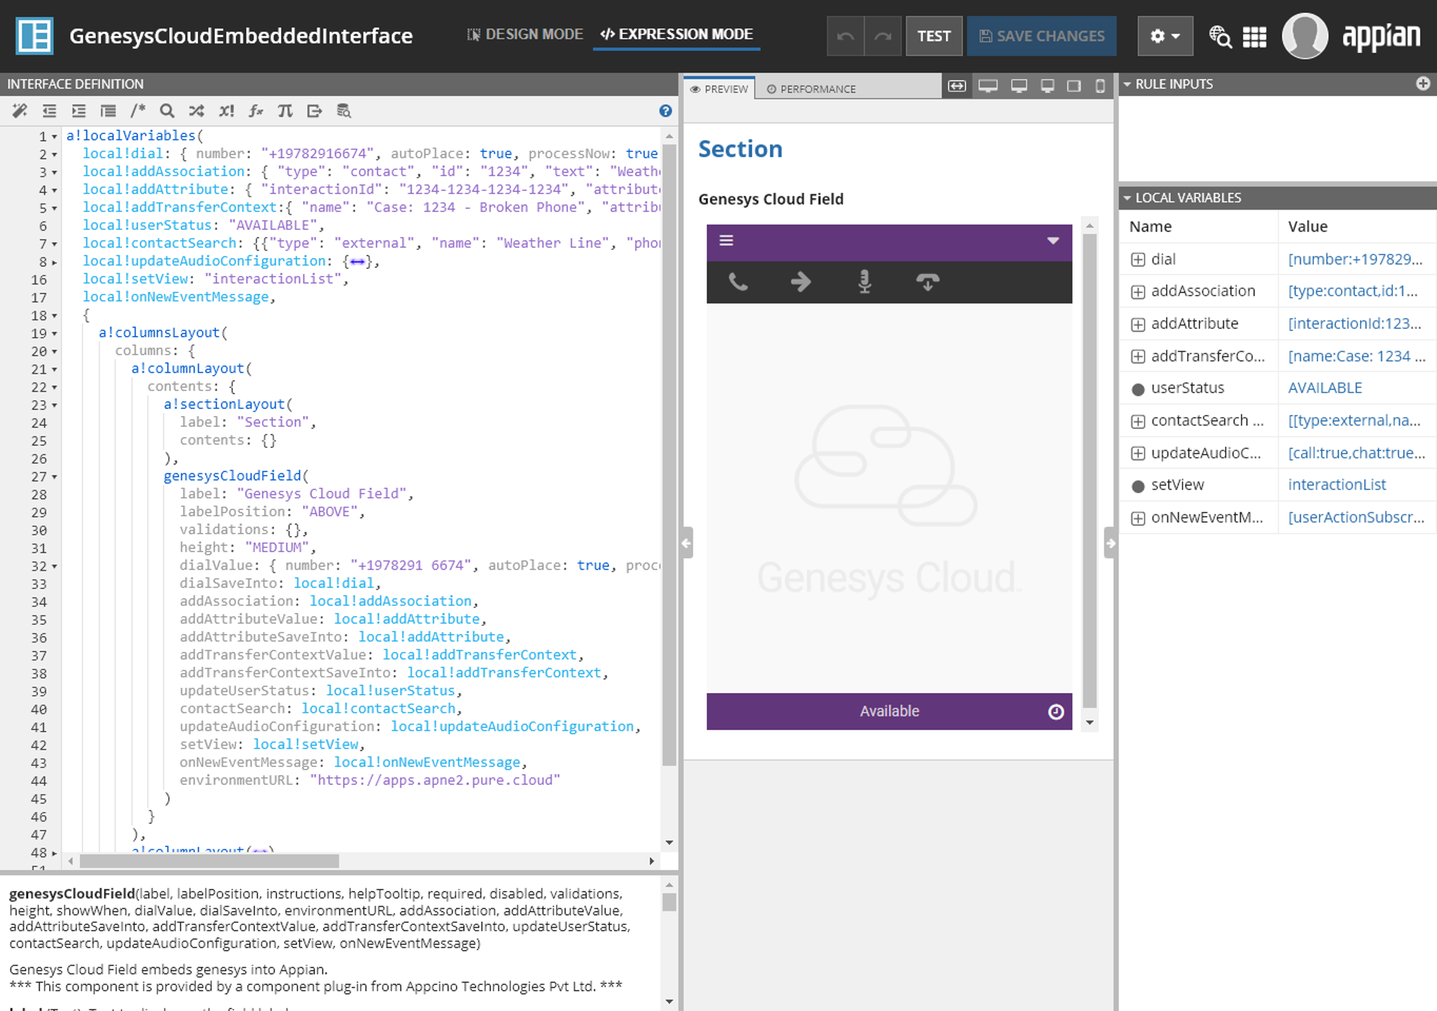Click the Available status bar
The height and width of the screenshot is (1011, 1437).
889,712
